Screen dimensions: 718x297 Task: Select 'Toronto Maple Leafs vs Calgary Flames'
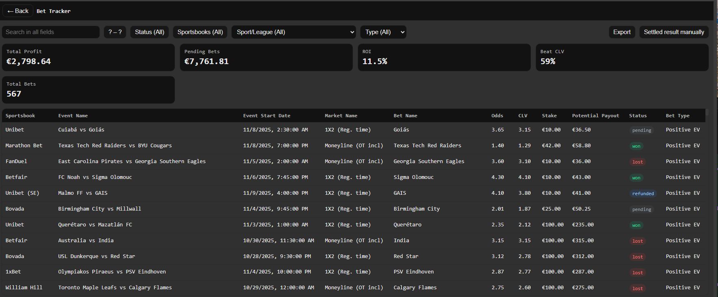115,288
